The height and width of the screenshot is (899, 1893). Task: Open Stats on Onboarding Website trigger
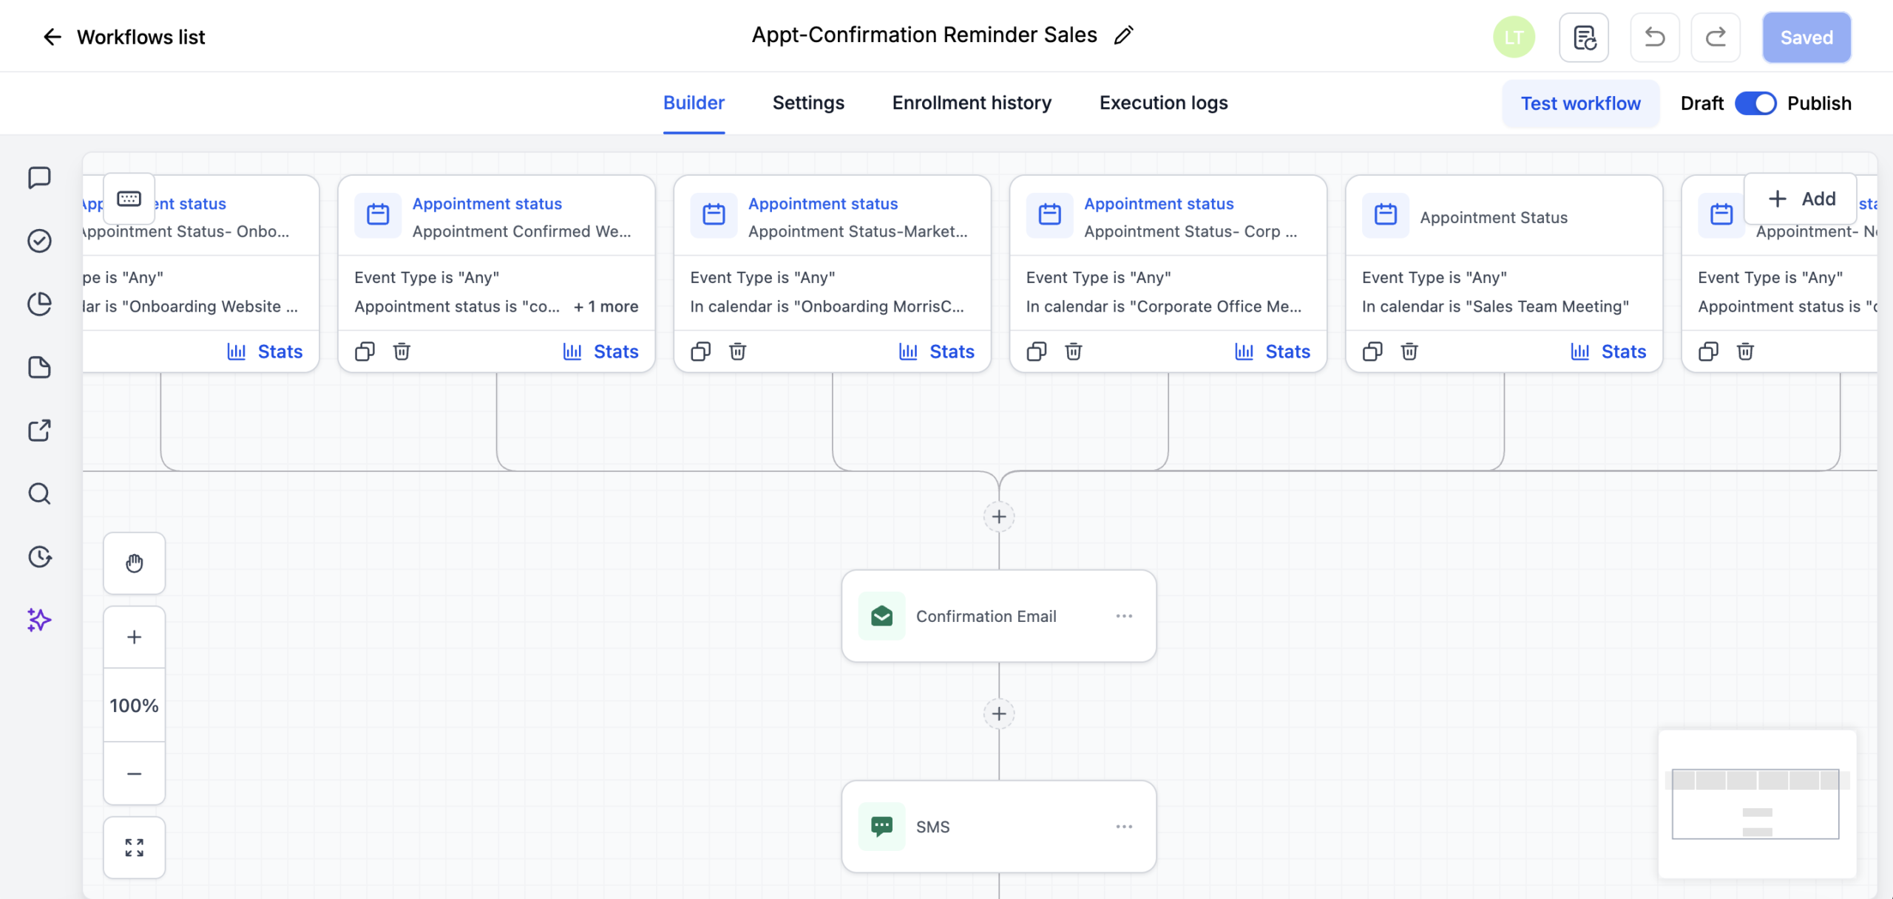pos(265,352)
